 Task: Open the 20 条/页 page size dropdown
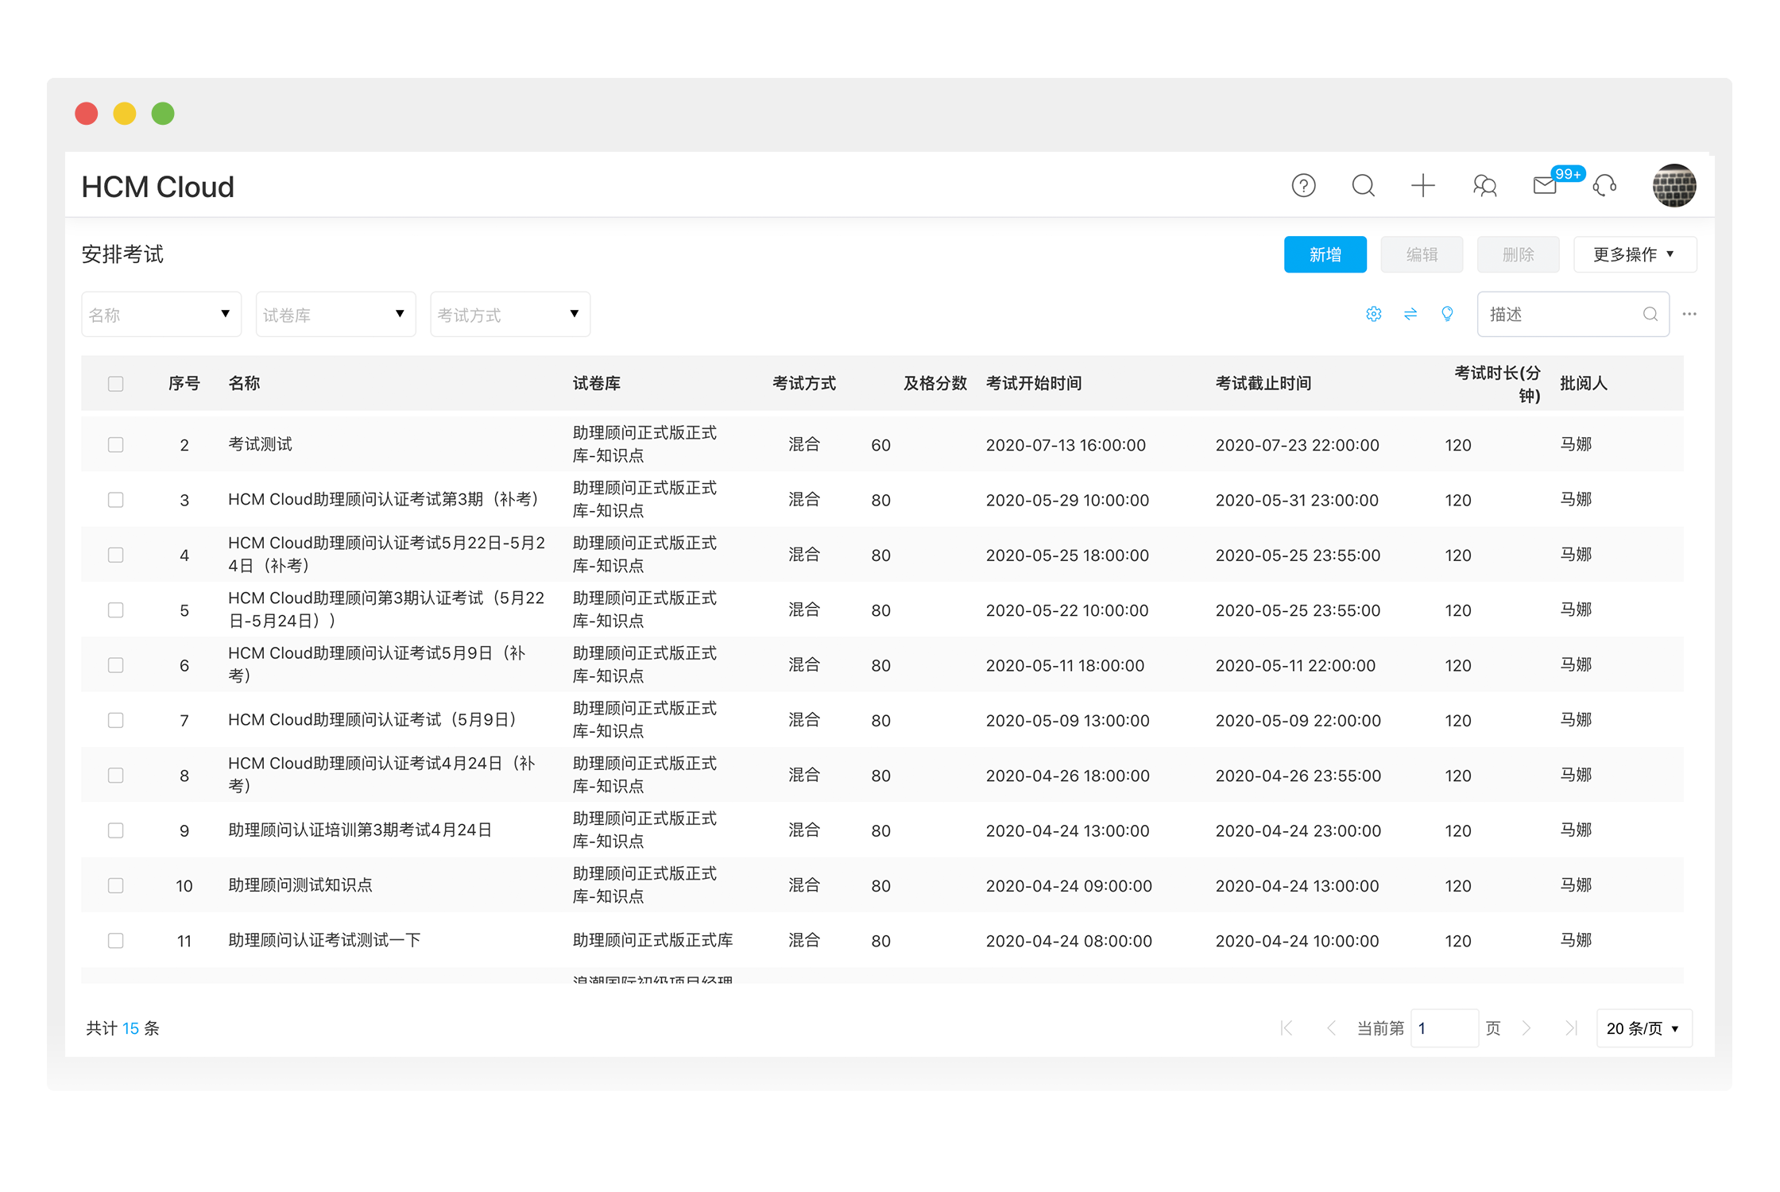pos(1643,1028)
